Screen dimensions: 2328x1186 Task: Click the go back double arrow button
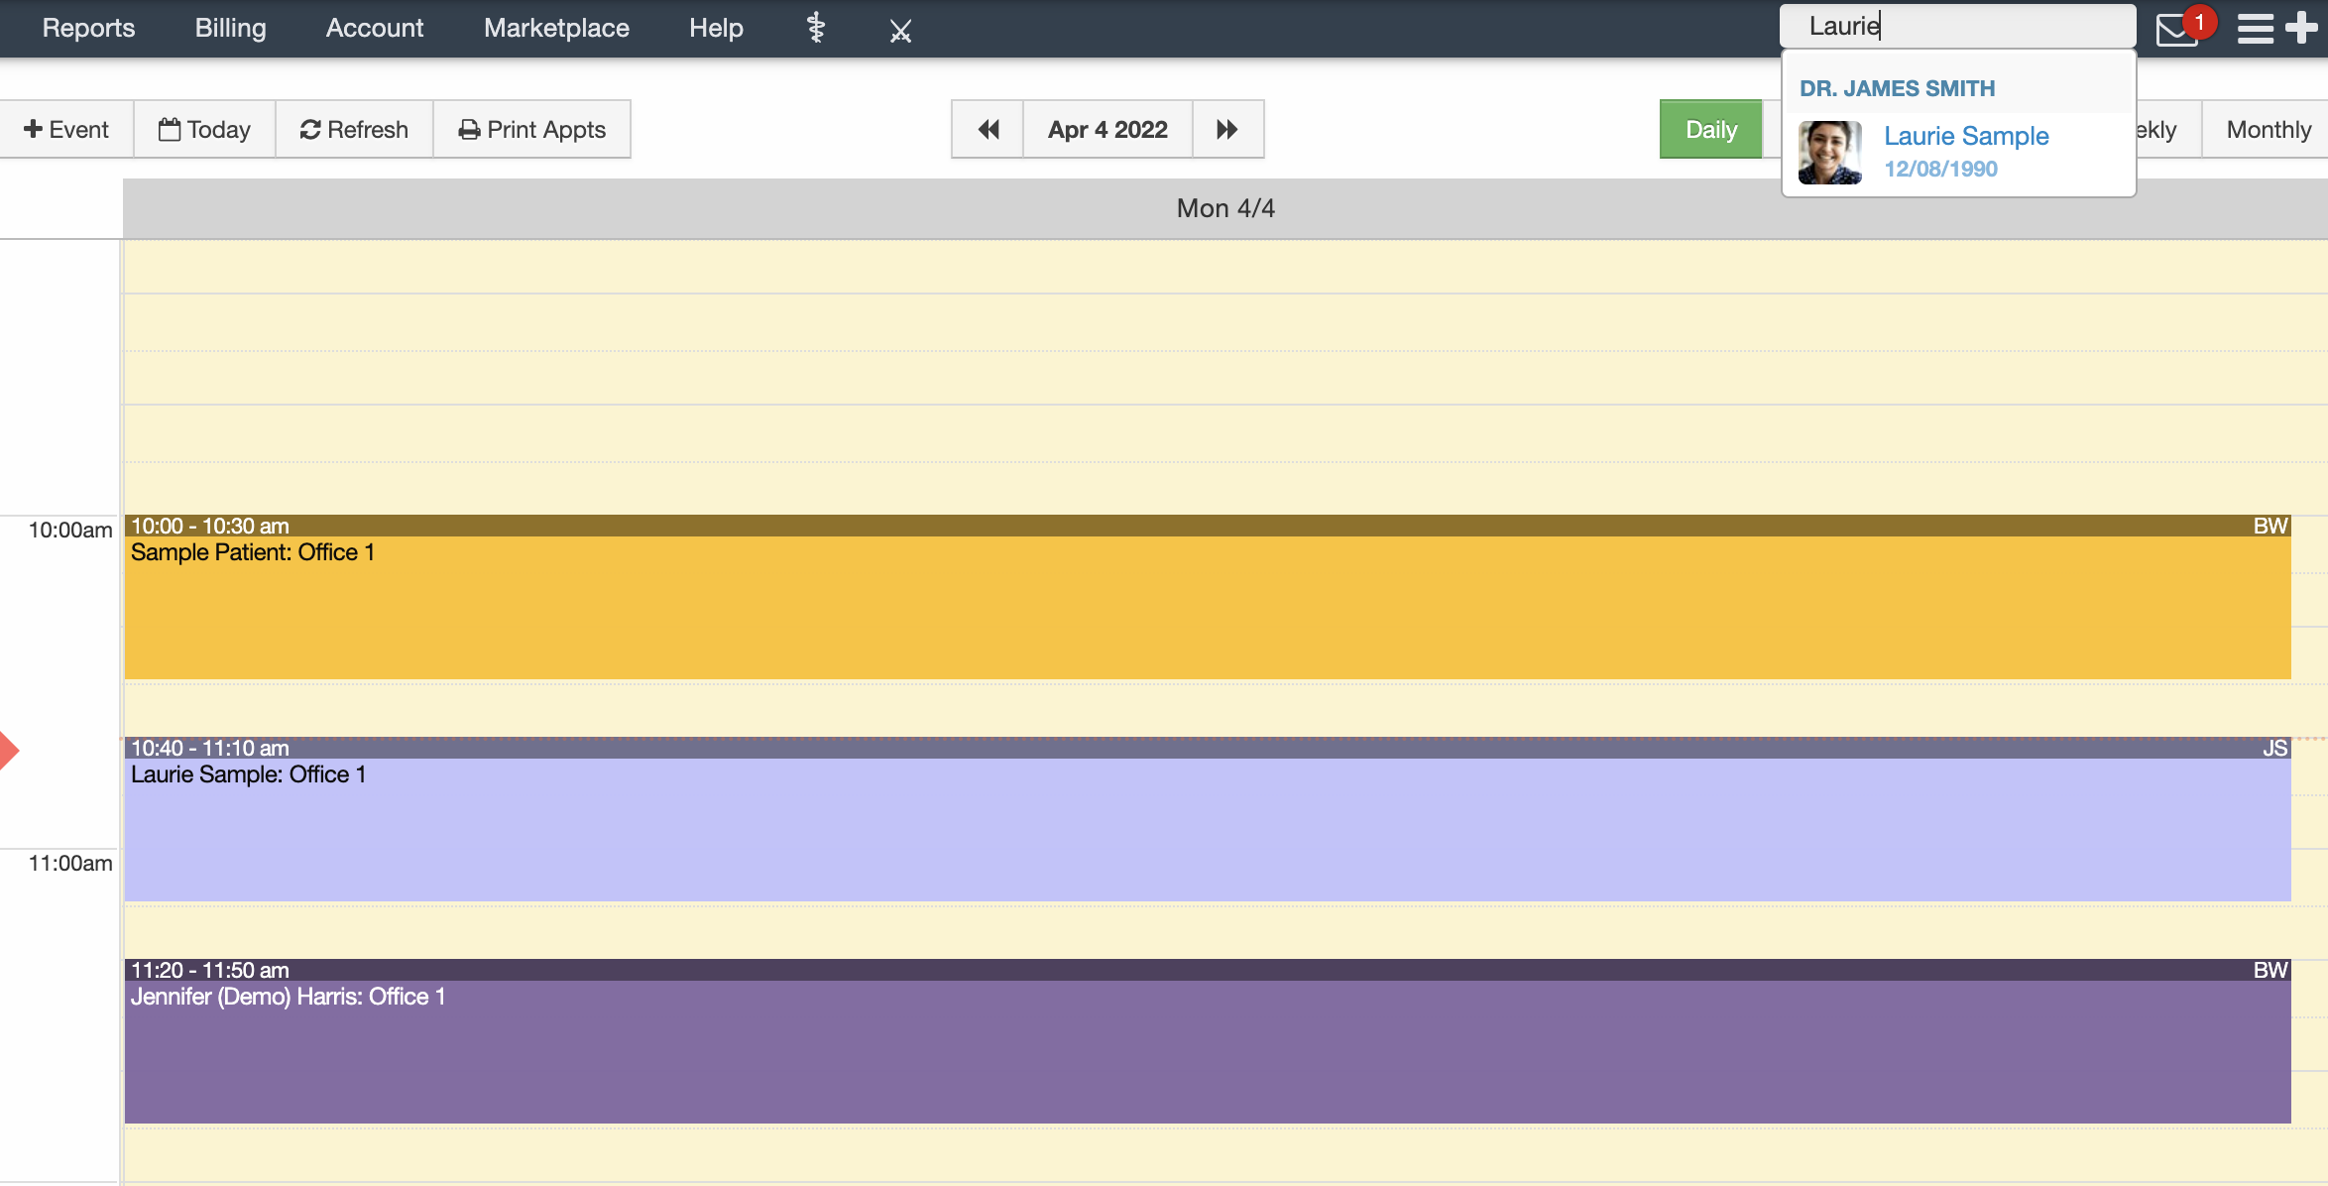coord(990,127)
